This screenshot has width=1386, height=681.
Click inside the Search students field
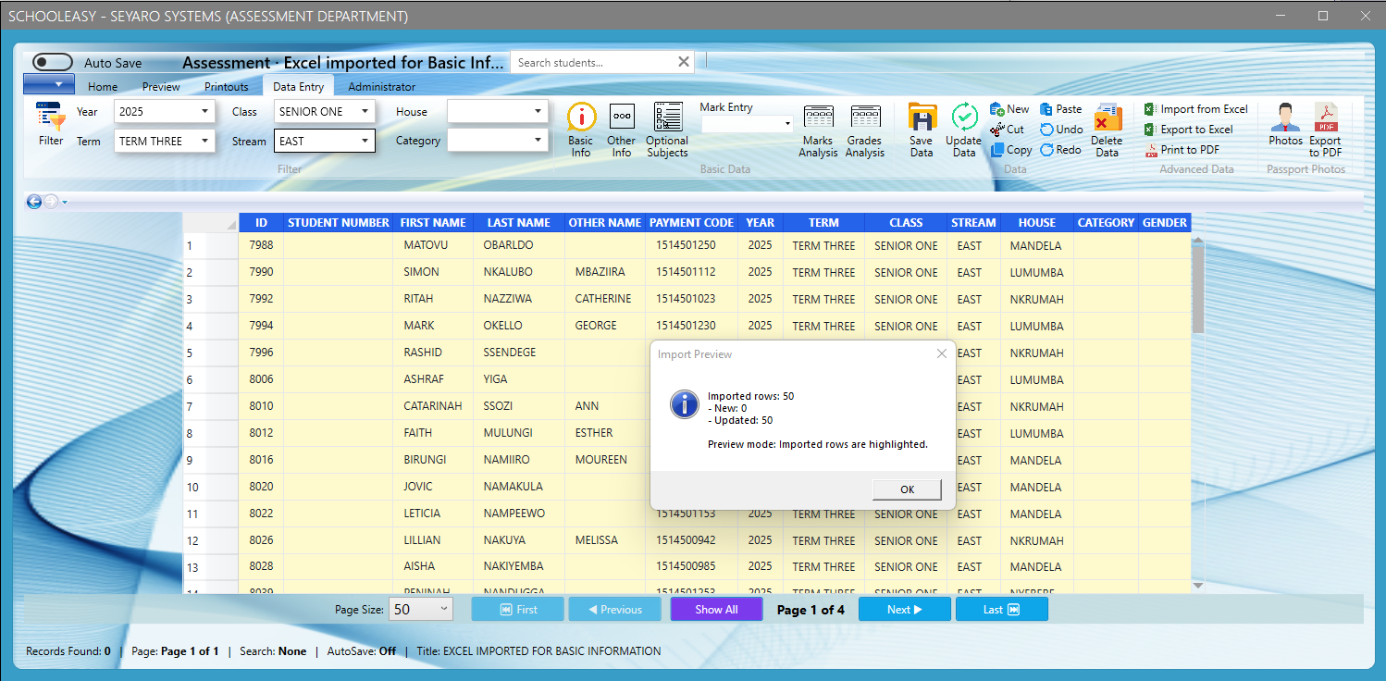pyautogui.click(x=592, y=61)
